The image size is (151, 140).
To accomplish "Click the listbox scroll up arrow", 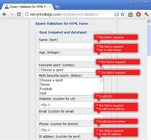I will 101,80.
